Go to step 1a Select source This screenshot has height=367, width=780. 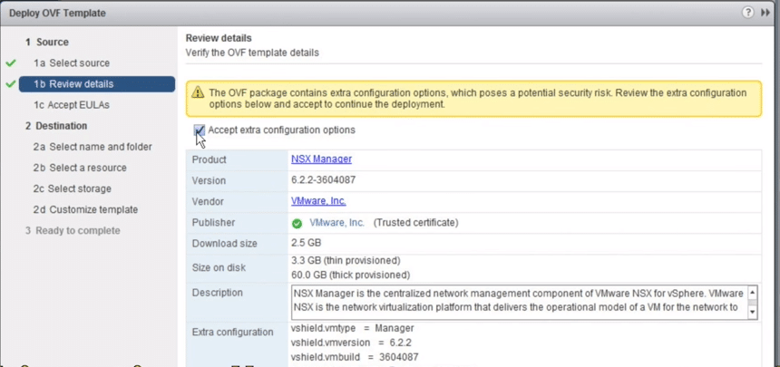coord(72,63)
